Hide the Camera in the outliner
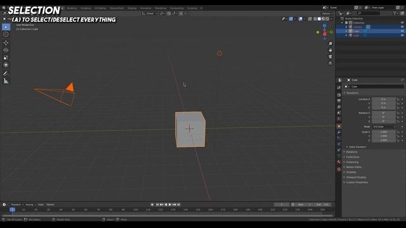 tap(402, 27)
